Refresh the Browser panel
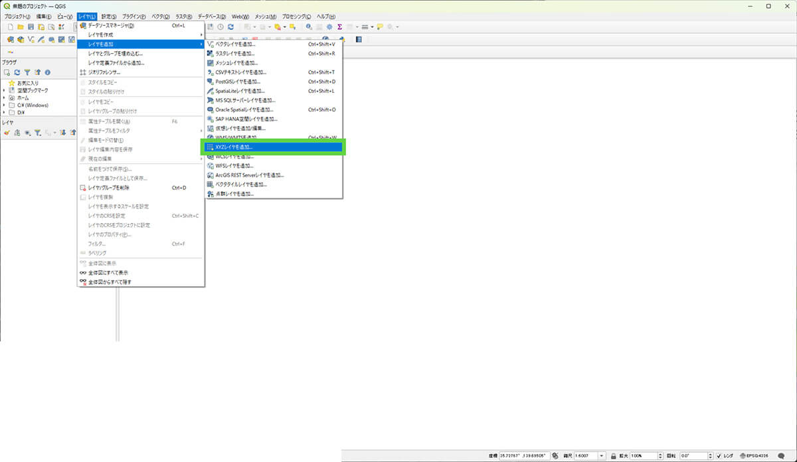 pyautogui.click(x=17, y=72)
